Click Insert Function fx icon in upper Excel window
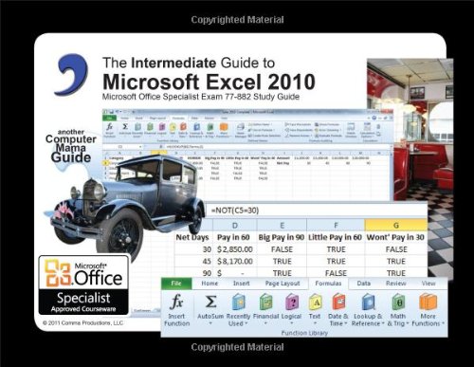 coord(109,127)
